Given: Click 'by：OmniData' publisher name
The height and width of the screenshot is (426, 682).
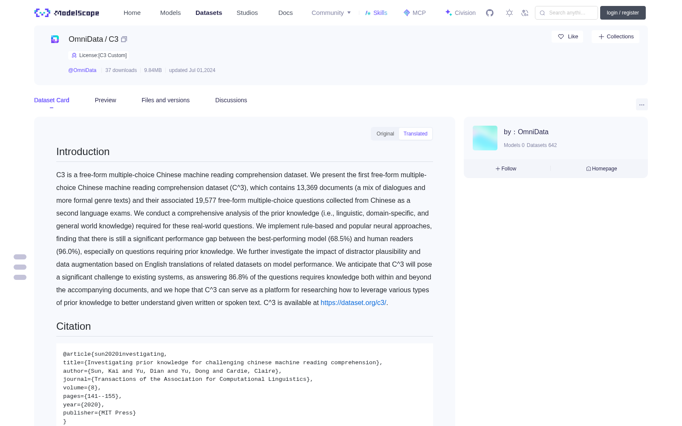Looking at the screenshot, I should pos(526,132).
